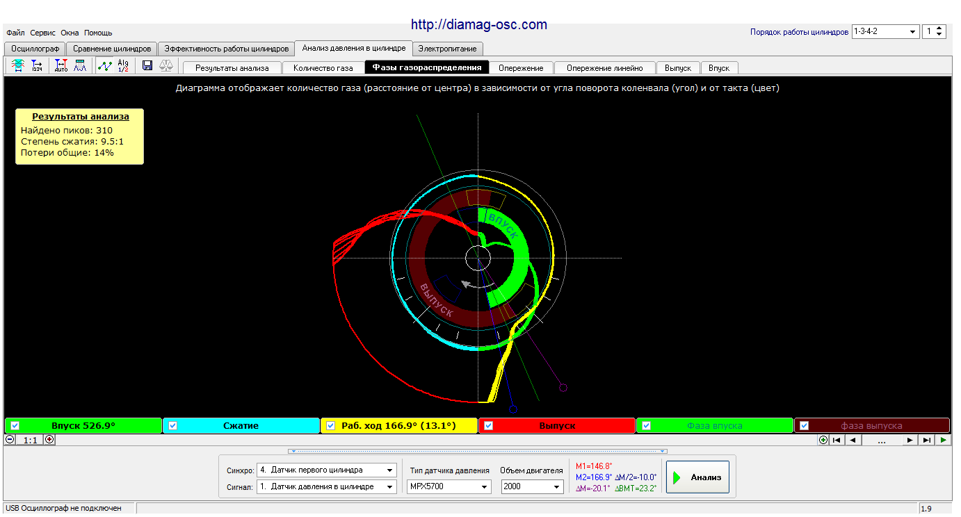Step forward one frame arrow
This screenshot has width=961, height=517.
coord(910,440)
